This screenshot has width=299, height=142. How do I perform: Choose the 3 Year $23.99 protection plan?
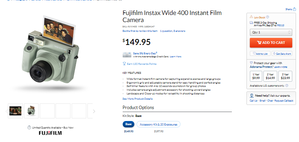tap(285, 76)
